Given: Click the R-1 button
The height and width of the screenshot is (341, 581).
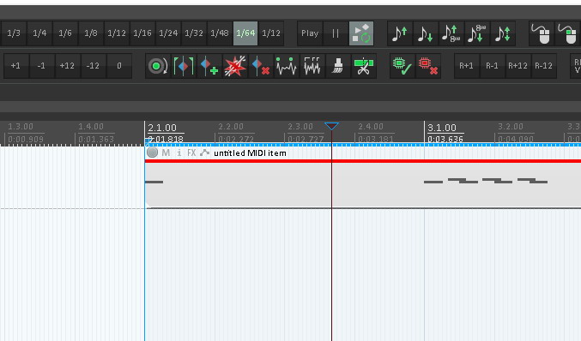Looking at the screenshot, I should [x=493, y=66].
